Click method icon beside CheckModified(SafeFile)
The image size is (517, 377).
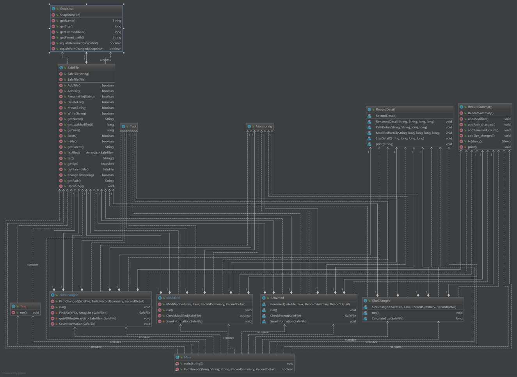coord(160,316)
